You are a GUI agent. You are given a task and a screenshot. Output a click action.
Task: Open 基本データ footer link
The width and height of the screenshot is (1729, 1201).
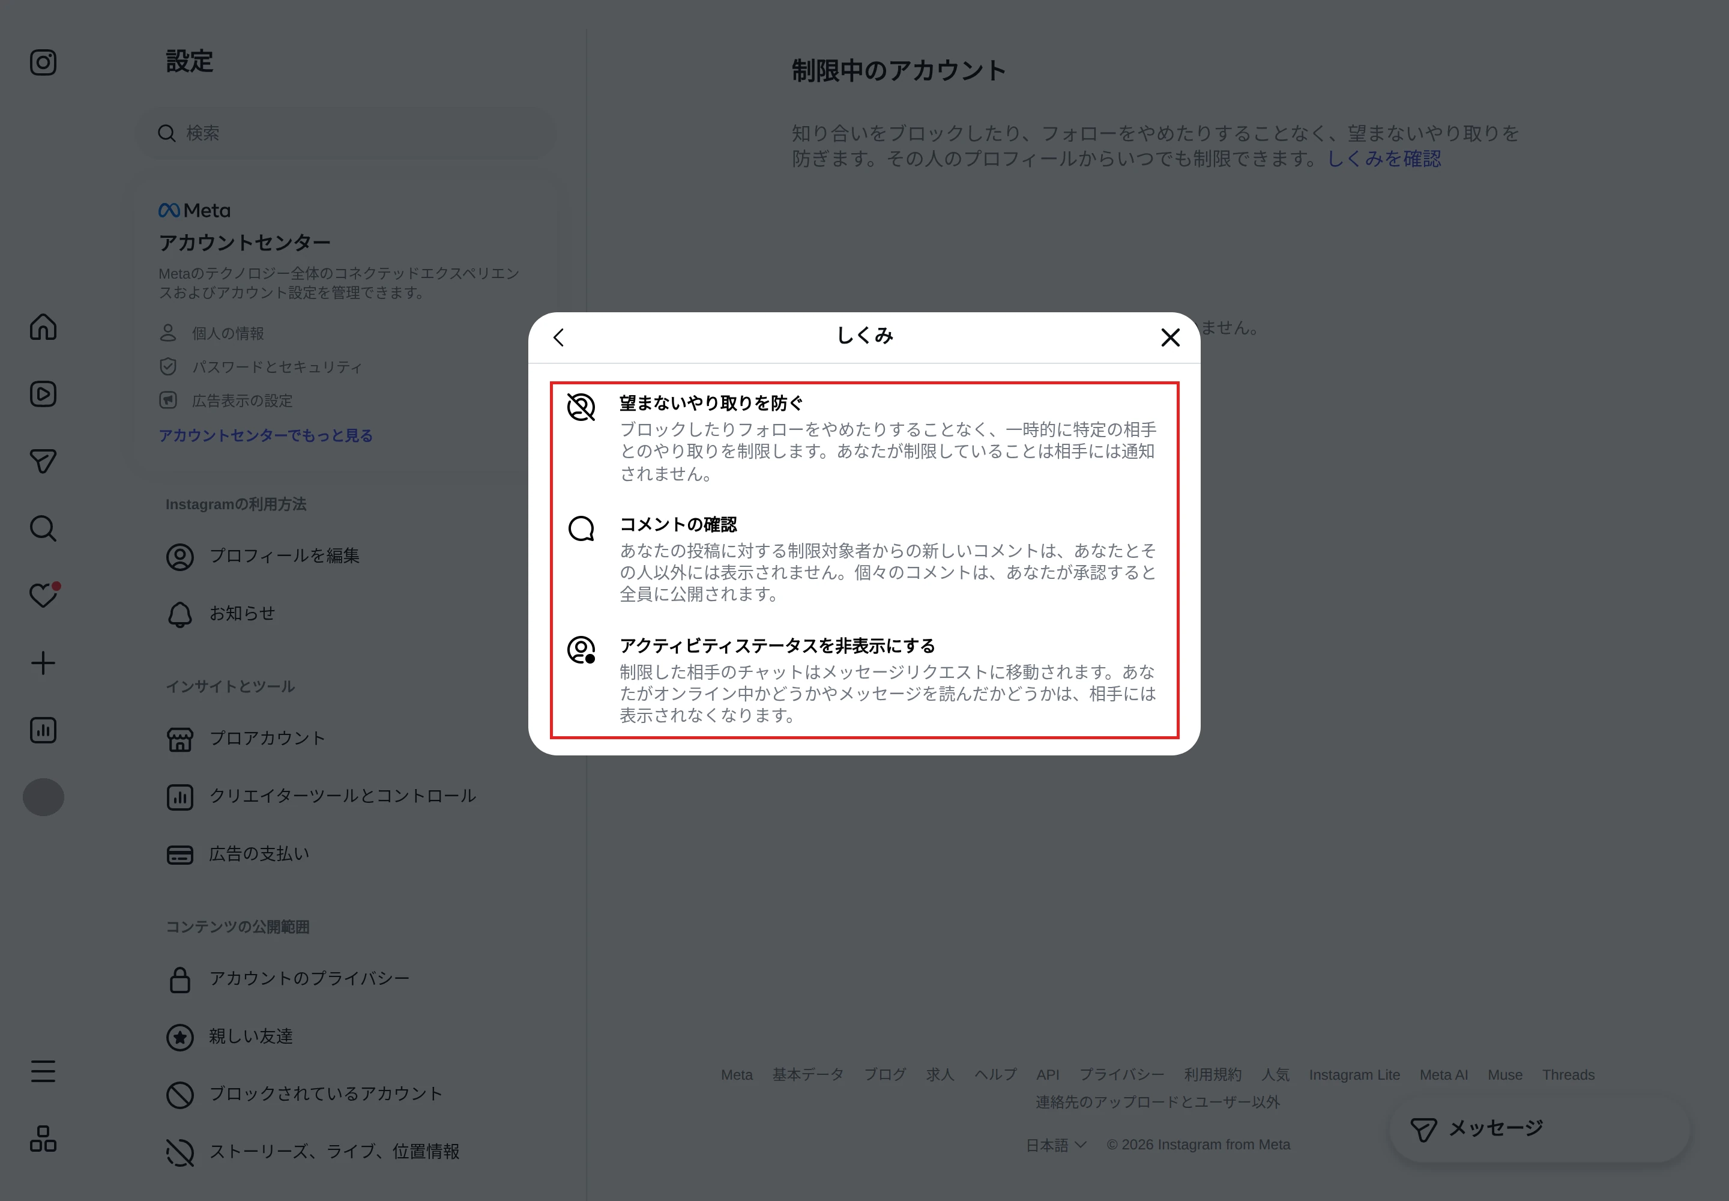tap(808, 1074)
